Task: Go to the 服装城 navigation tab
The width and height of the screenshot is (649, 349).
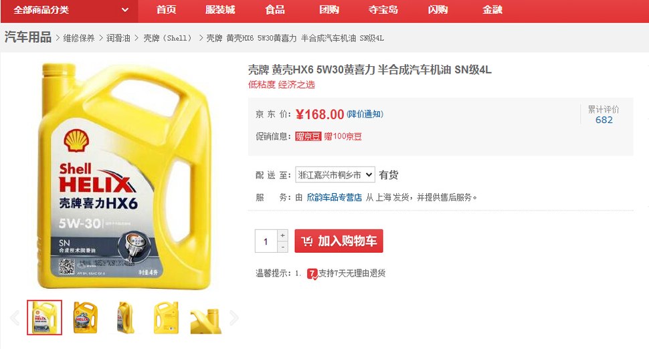Action: pyautogui.click(x=219, y=10)
